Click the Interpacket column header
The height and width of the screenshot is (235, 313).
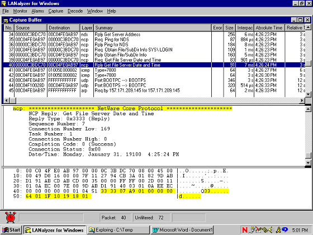245,28
